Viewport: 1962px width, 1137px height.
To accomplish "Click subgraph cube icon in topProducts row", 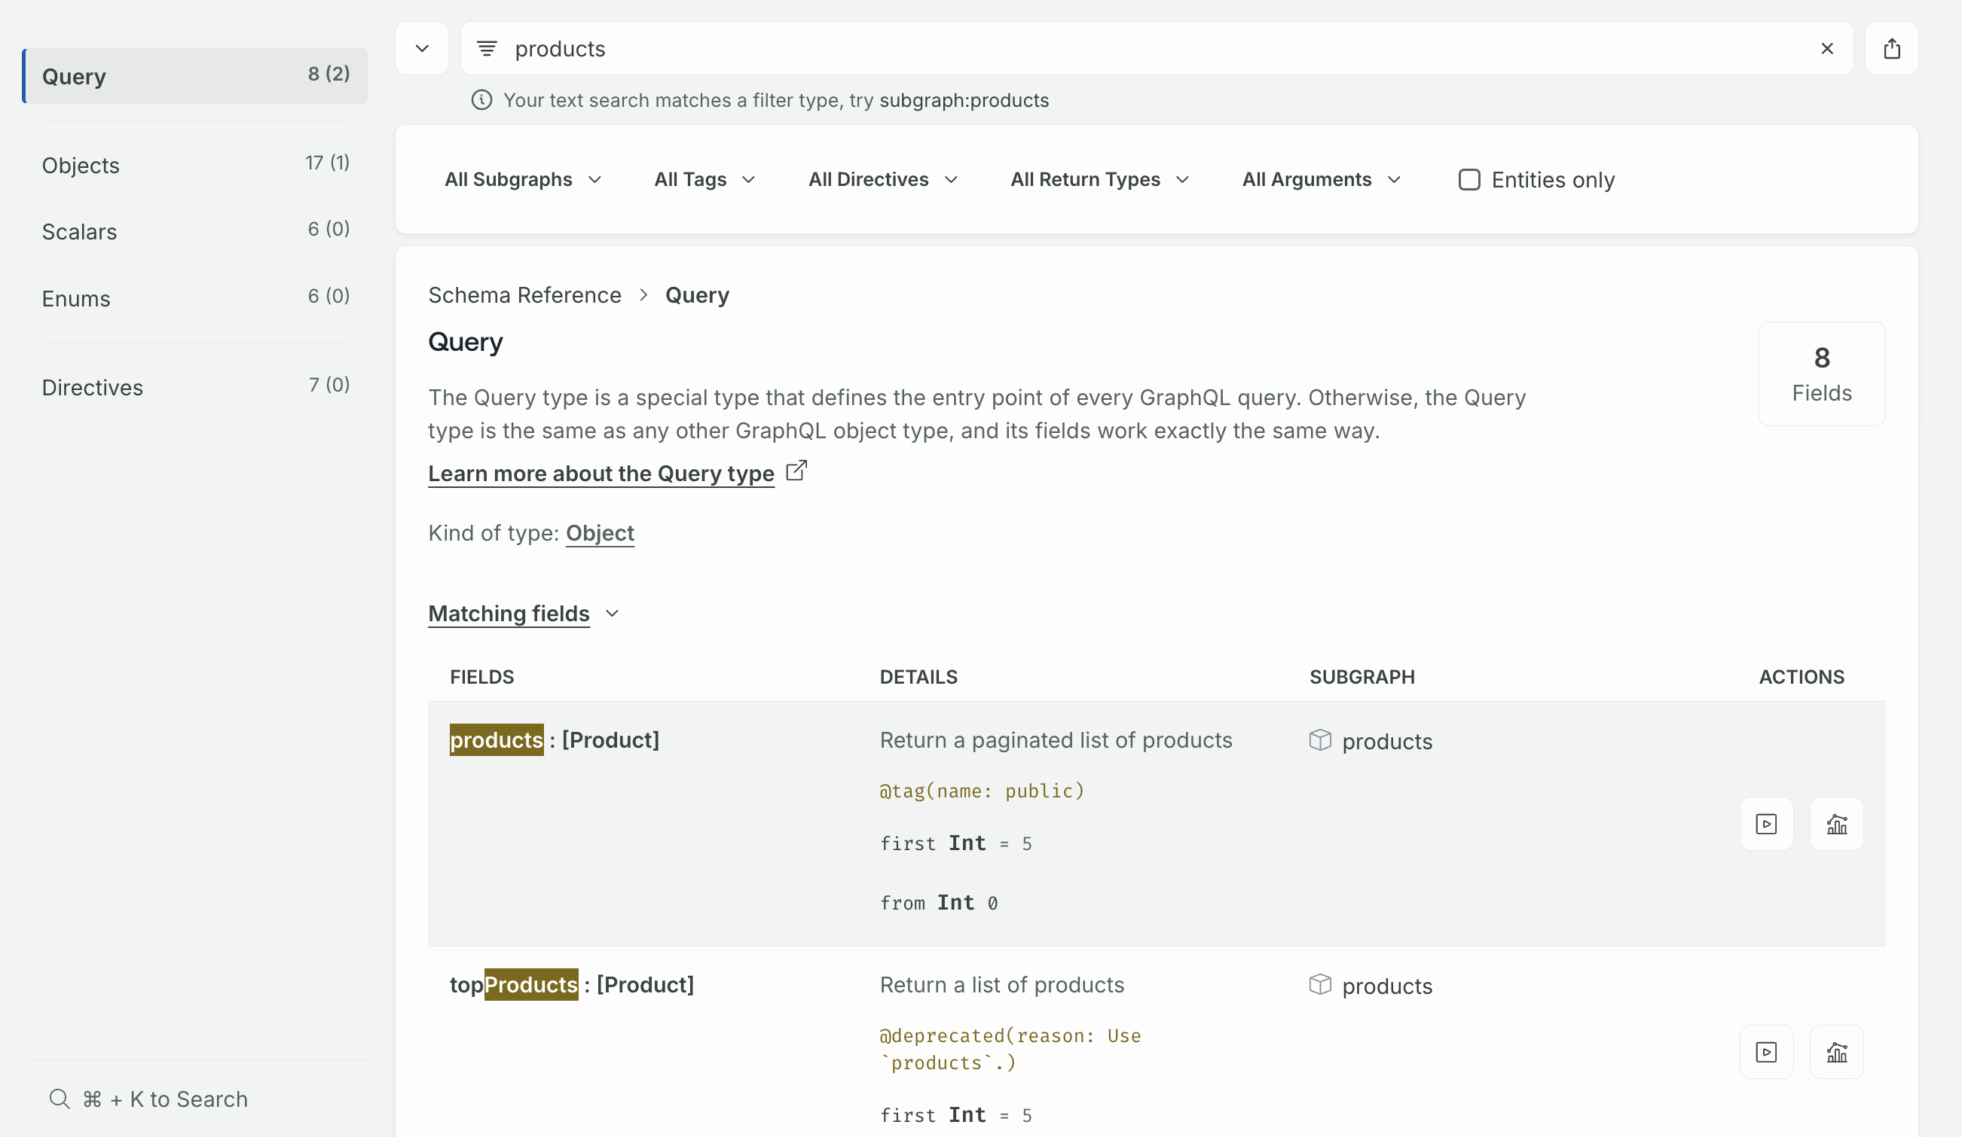I will point(1320,983).
